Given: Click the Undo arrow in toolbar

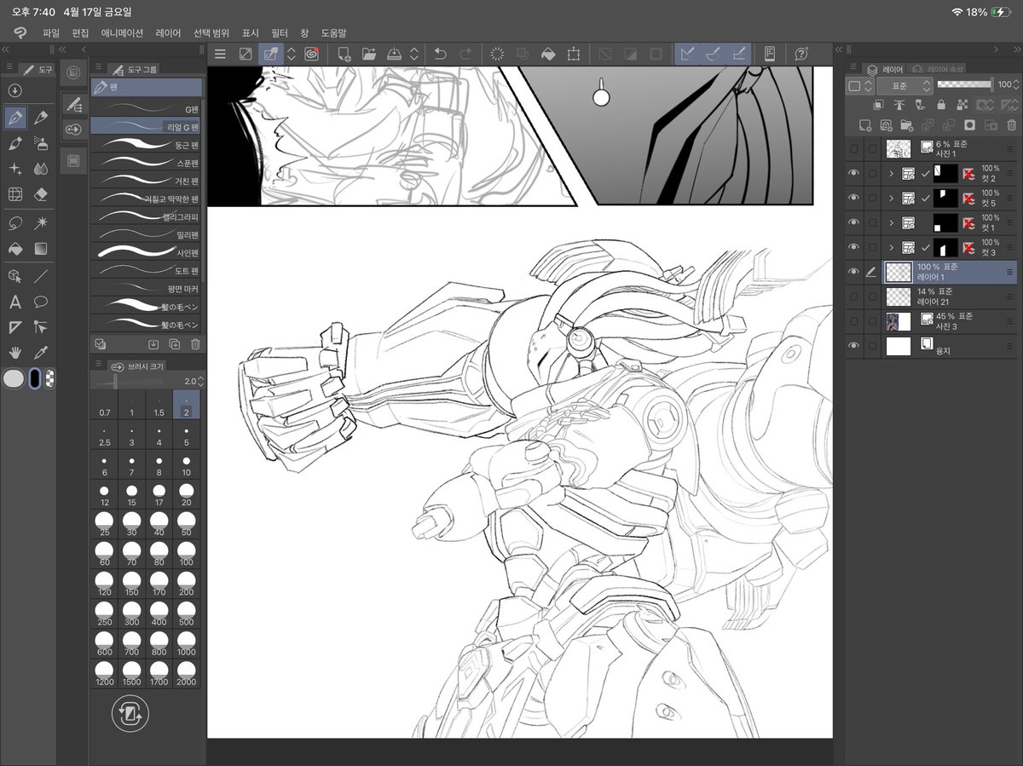Looking at the screenshot, I should (x=440, y=54).
